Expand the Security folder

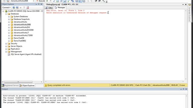[6, 43]
